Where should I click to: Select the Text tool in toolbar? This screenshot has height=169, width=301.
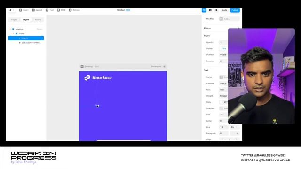tap(49, 10)
